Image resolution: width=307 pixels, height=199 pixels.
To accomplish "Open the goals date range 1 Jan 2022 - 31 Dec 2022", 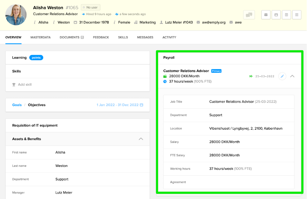I will (118, 105).
